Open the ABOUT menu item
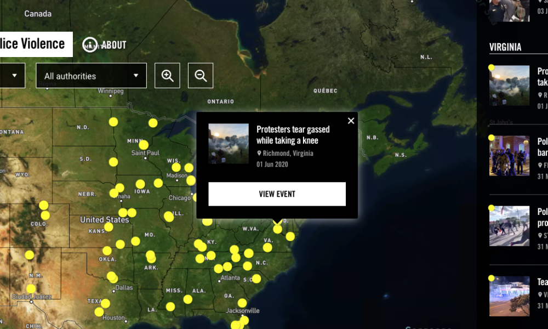This screenshot has height=329, width=548. click(x=113, y=45)
